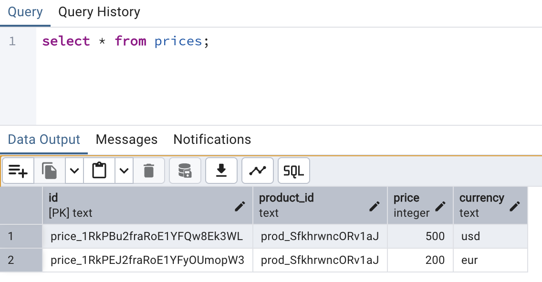Click the empty query editor area below line 1
Screen dimensions: 542x282
click(x=289, y=86)
